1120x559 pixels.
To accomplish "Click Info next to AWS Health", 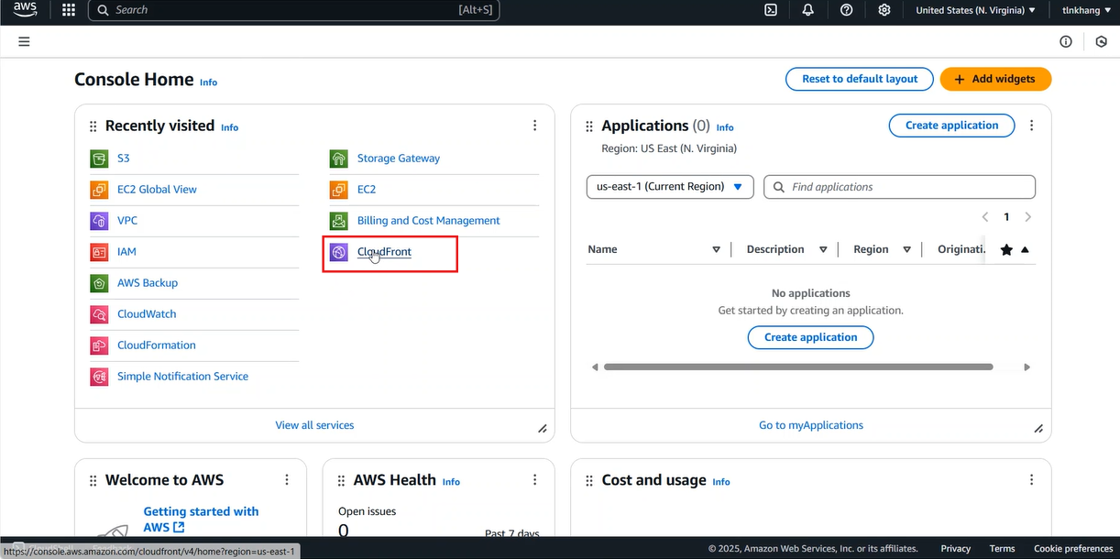I will 451,482.
